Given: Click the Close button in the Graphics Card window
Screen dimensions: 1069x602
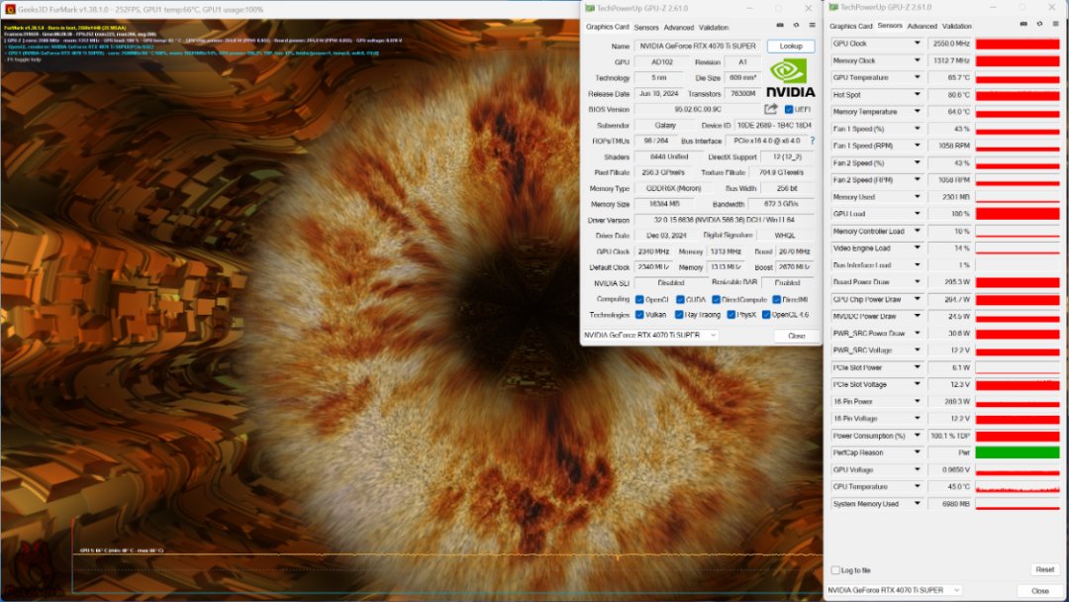Looking at the screenshot, I should point(796,336).
